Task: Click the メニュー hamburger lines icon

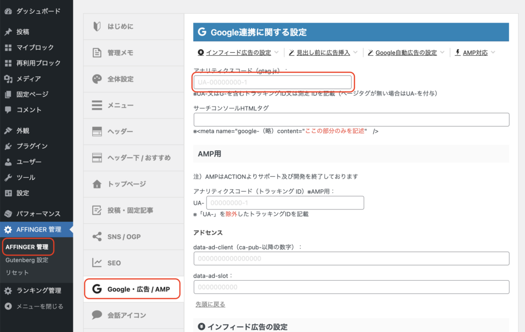Action: pos(97,105)
